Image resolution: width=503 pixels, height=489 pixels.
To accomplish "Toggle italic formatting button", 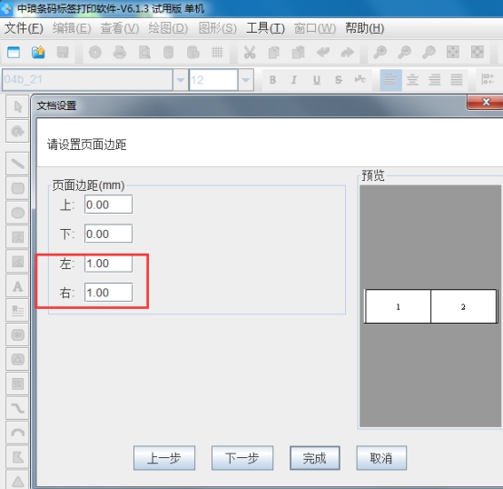I will click(x=294, y=80).
